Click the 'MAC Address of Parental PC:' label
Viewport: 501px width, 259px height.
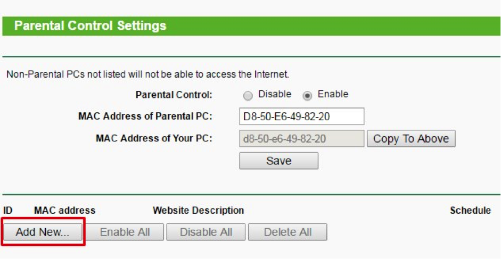[x=145, y=116]
